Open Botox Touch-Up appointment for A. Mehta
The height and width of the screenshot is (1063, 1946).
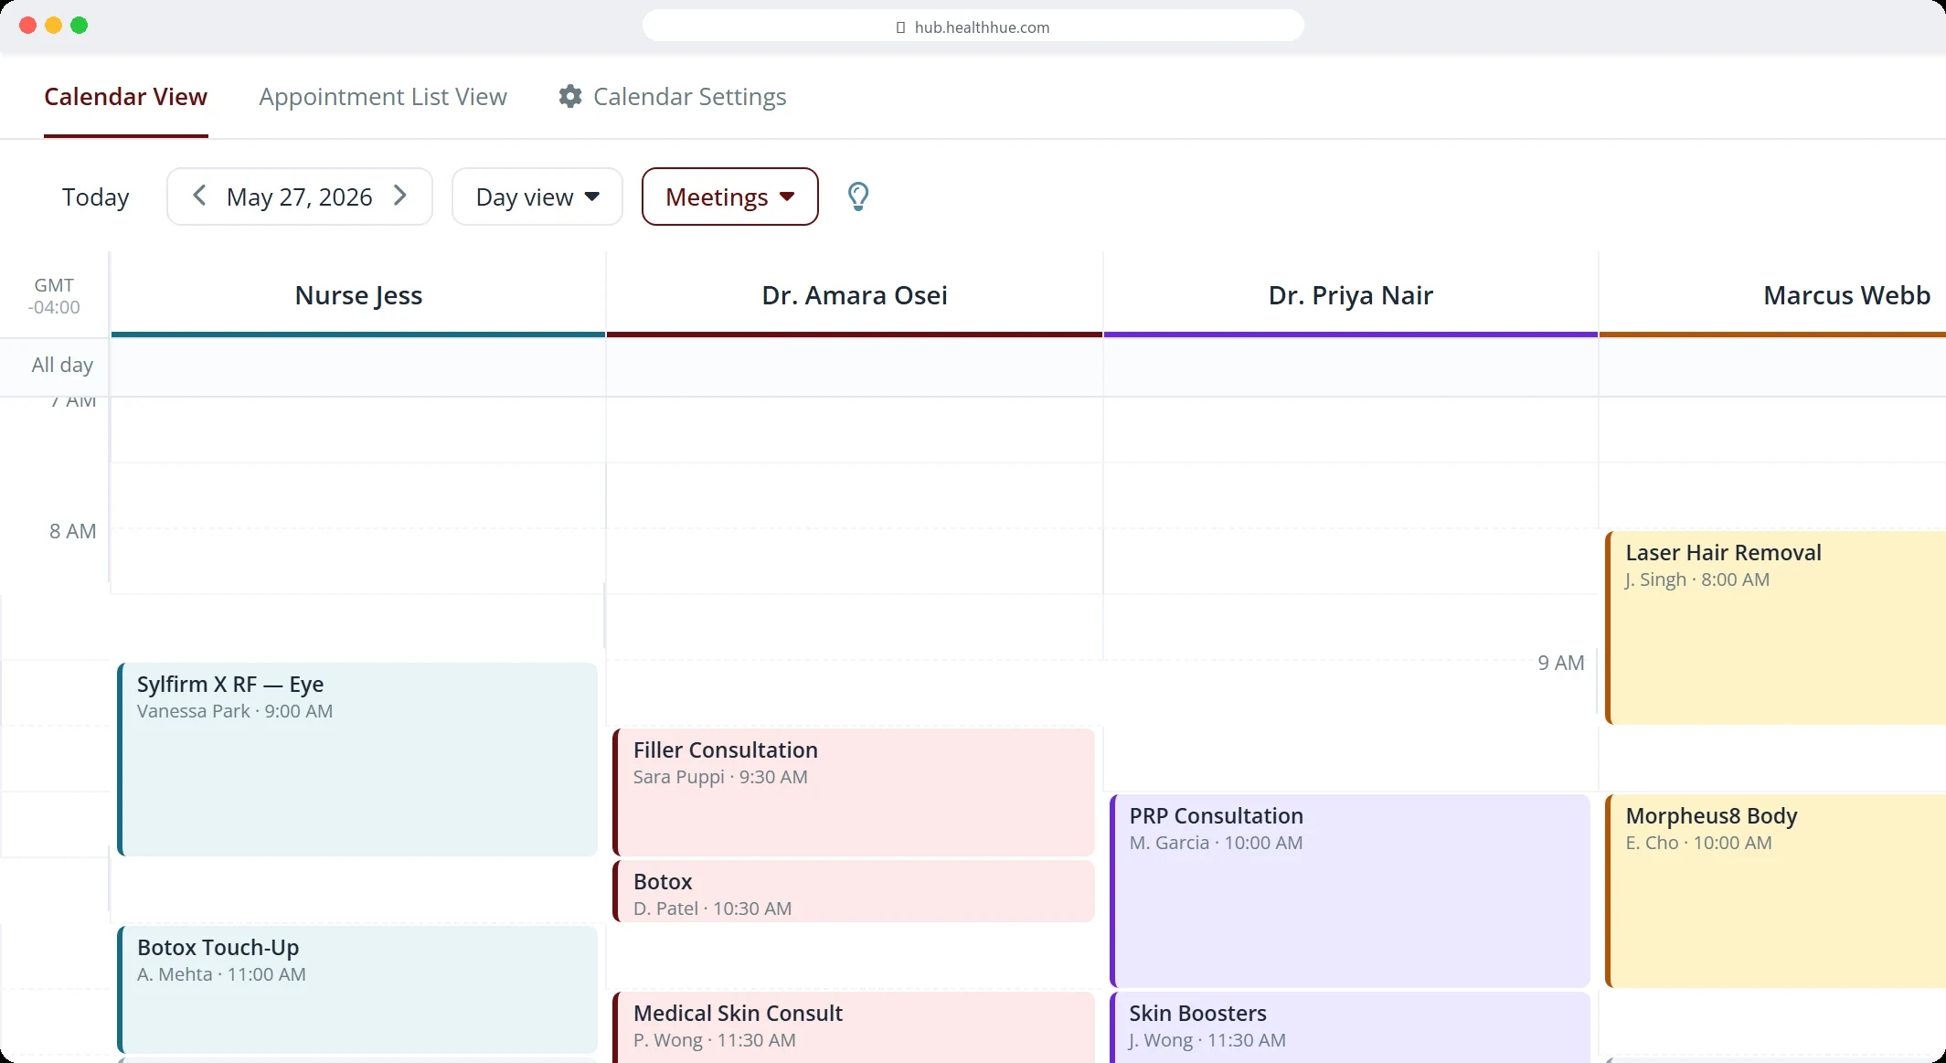click(357, 990)
